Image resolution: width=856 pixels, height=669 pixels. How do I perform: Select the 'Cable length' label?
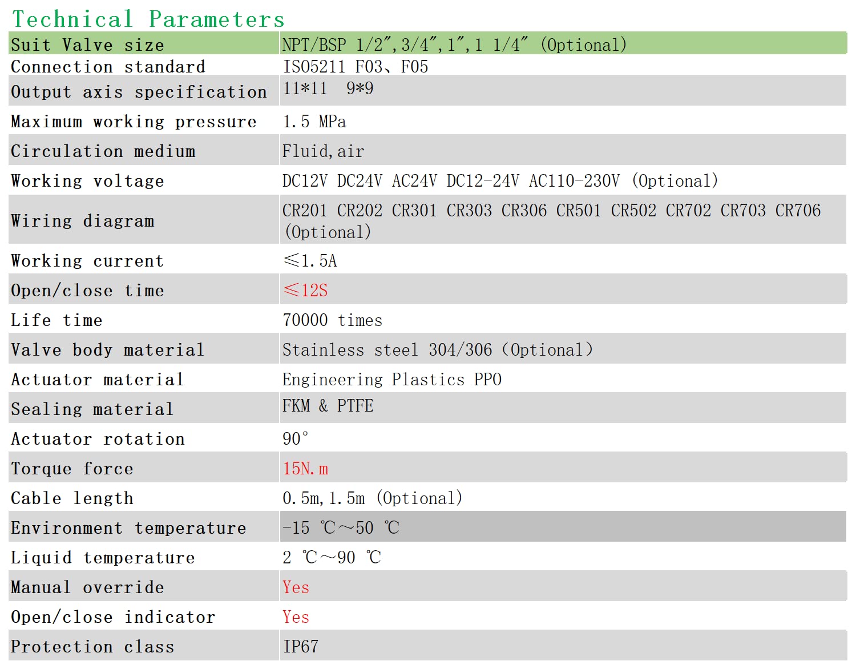pyautogui.click(x=72, y=498)
